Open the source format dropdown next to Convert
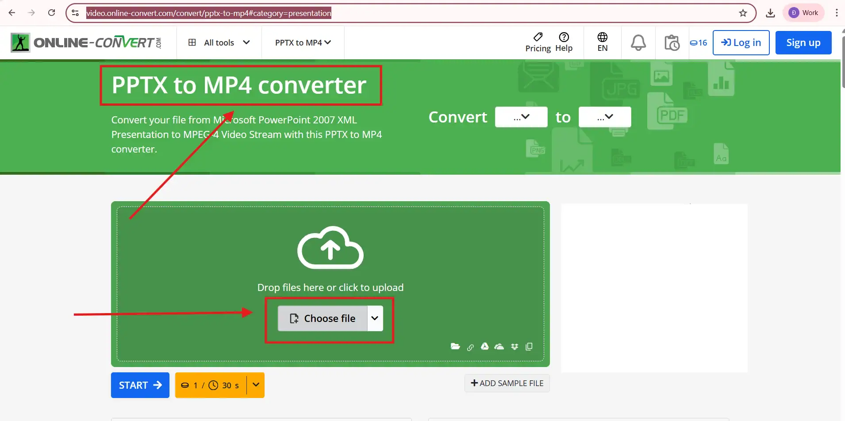The image size is (845, 421). (521, 116)
